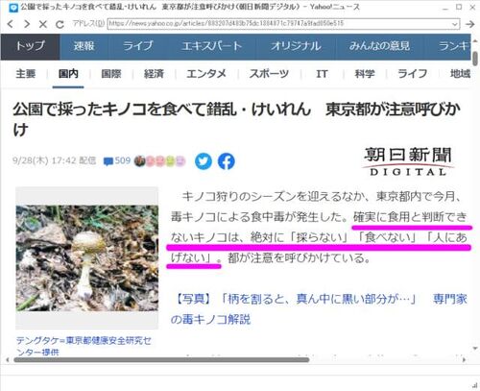Select the スポーツ news category
The width and height of the screenshot is (480, 391).
269,74
